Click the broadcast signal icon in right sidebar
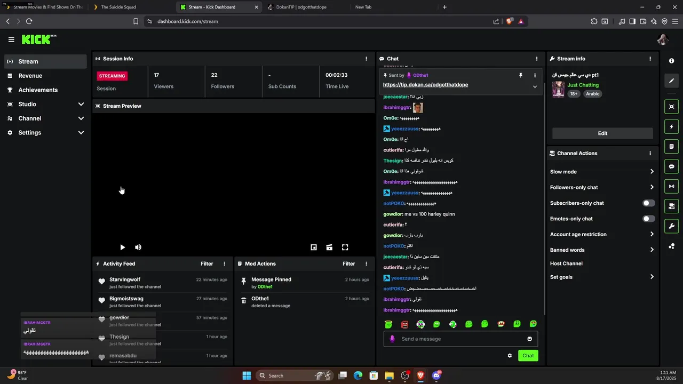This screenshot has width=683, height=384. point(671,186)
